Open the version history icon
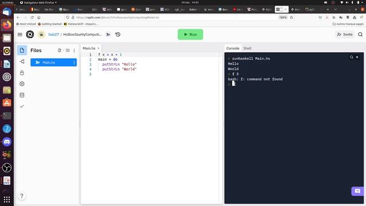 118,34
